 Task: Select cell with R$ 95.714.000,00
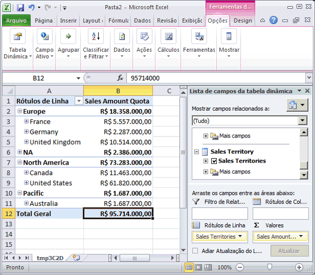pos(118,213)
